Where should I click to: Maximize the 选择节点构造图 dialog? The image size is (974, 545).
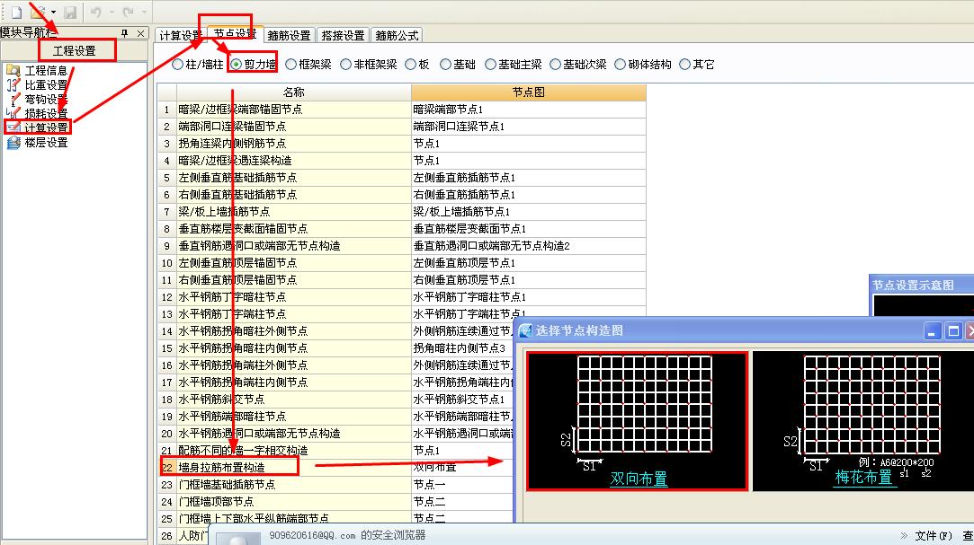coord(953,331)
